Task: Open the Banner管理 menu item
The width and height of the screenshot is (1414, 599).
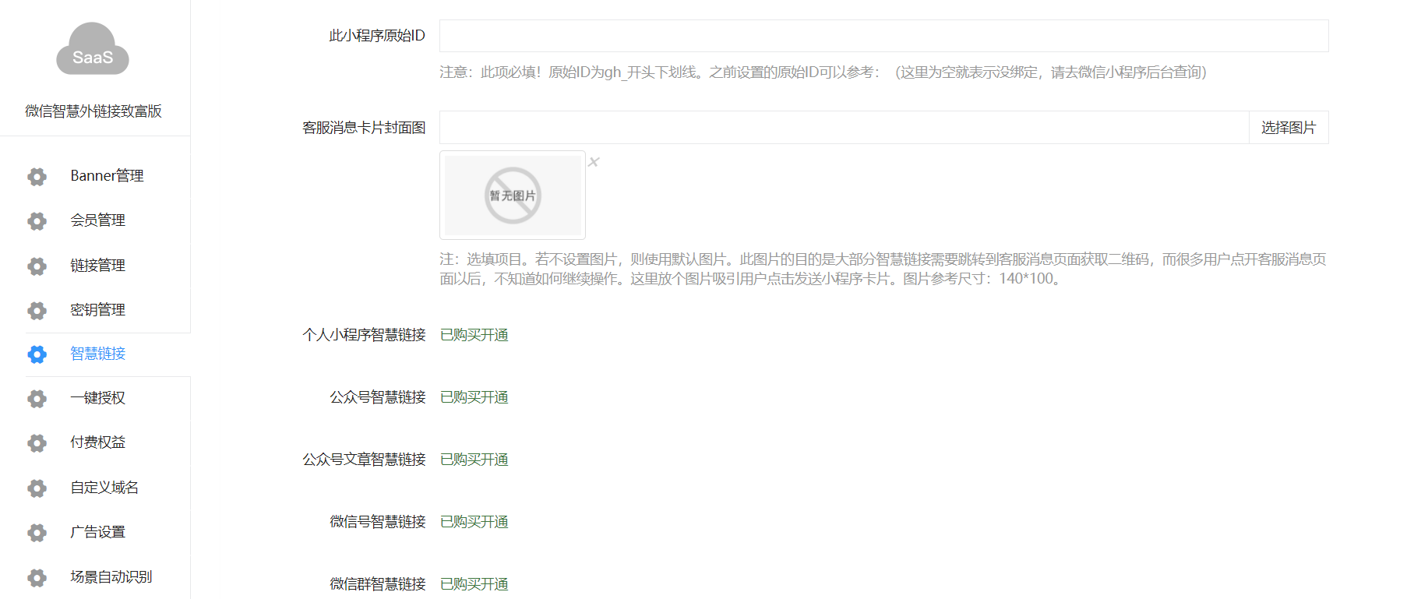Action: (x=107, y=176)
